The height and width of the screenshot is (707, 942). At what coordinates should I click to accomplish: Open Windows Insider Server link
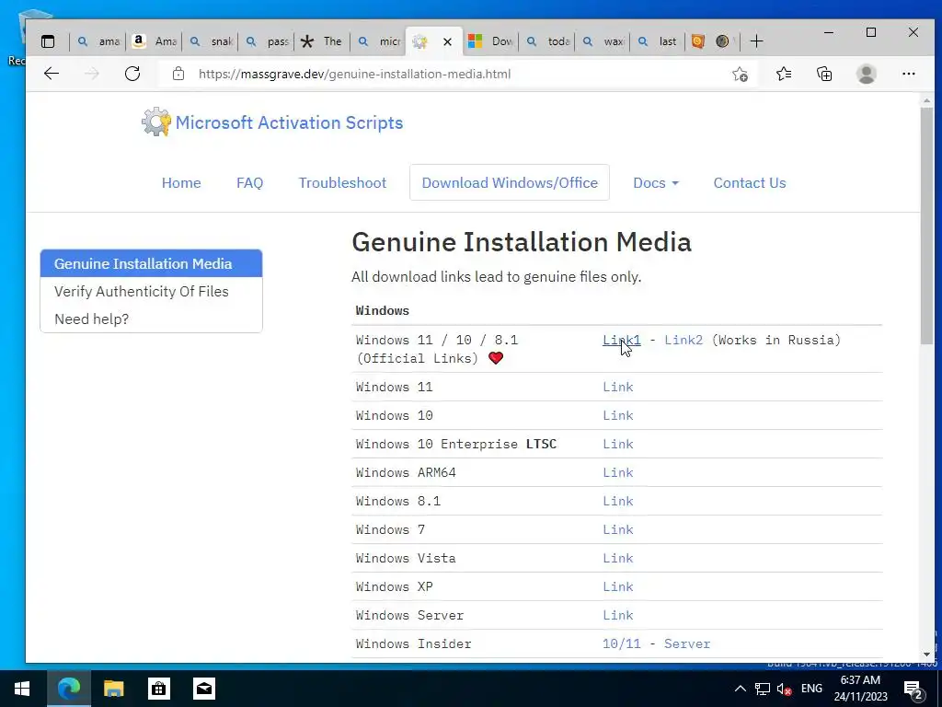[x=686, y=643]
